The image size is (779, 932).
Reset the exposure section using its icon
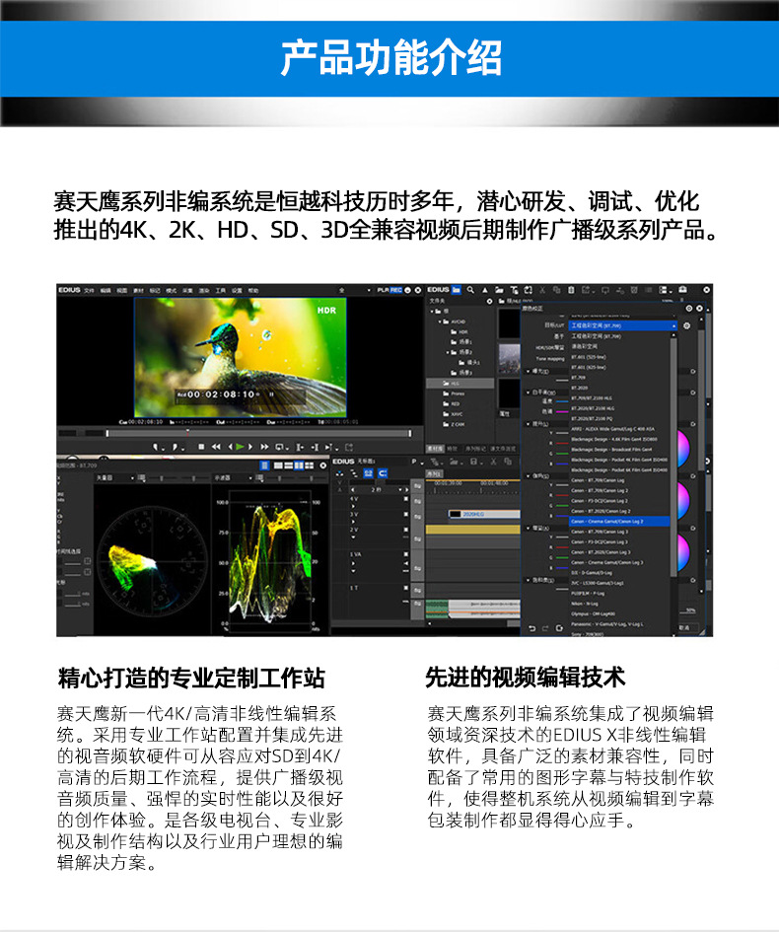[x=693, y=372]
